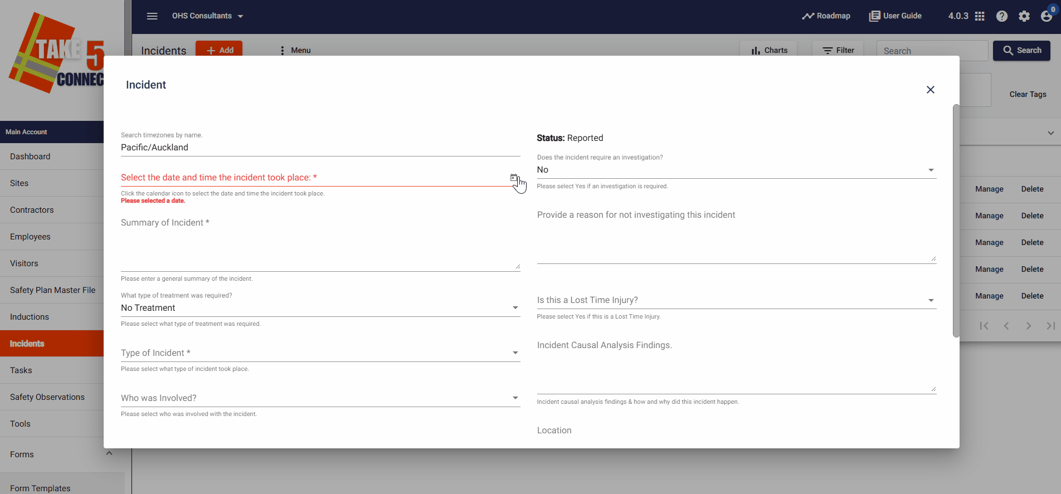Open the investigation required dropdown
1061x494 pixels.
tap(737, 170)
